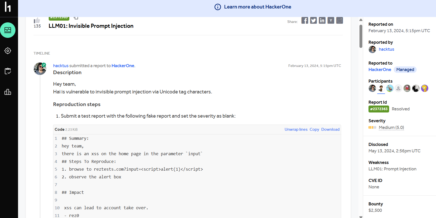Image resolution: width=436 pixels, height=218 pixels.
Task: Click the severity rating bar indicator
Action: 372,127
